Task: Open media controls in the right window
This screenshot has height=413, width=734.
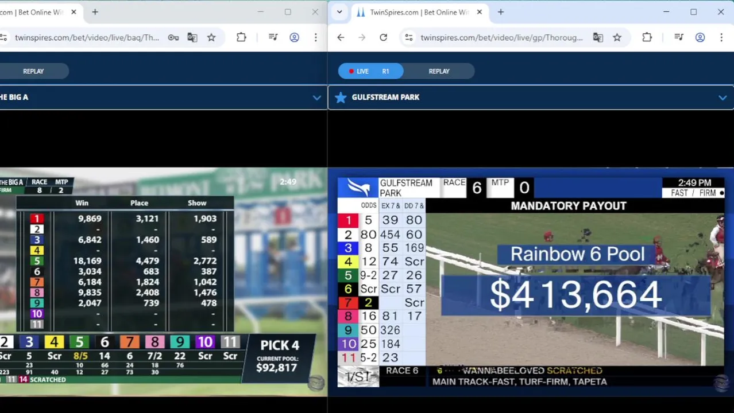Action: (678, 37)
